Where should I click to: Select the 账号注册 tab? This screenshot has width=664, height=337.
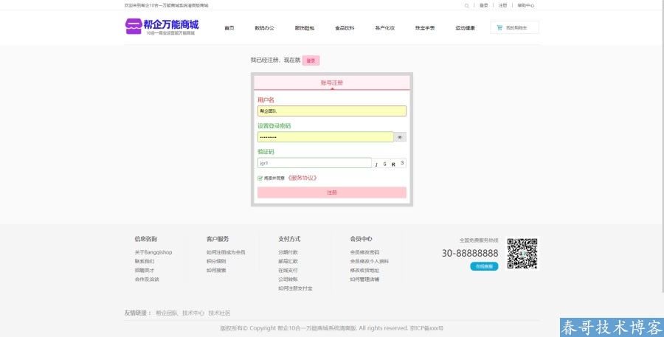coord(331,83)
